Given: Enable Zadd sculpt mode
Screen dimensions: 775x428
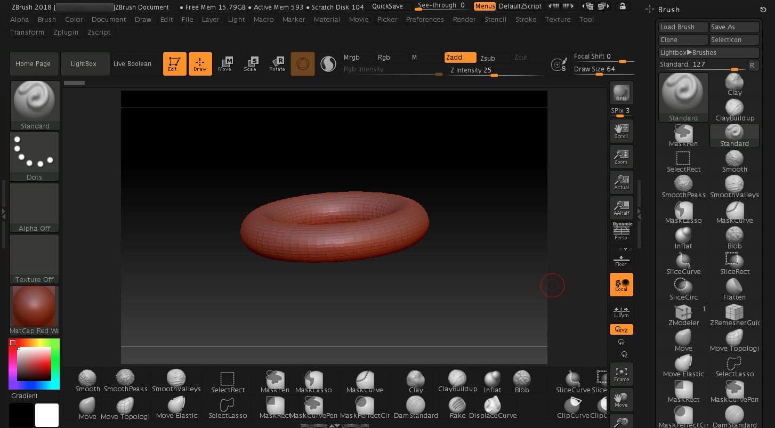Looking at the screenshot, I should 460,58.
